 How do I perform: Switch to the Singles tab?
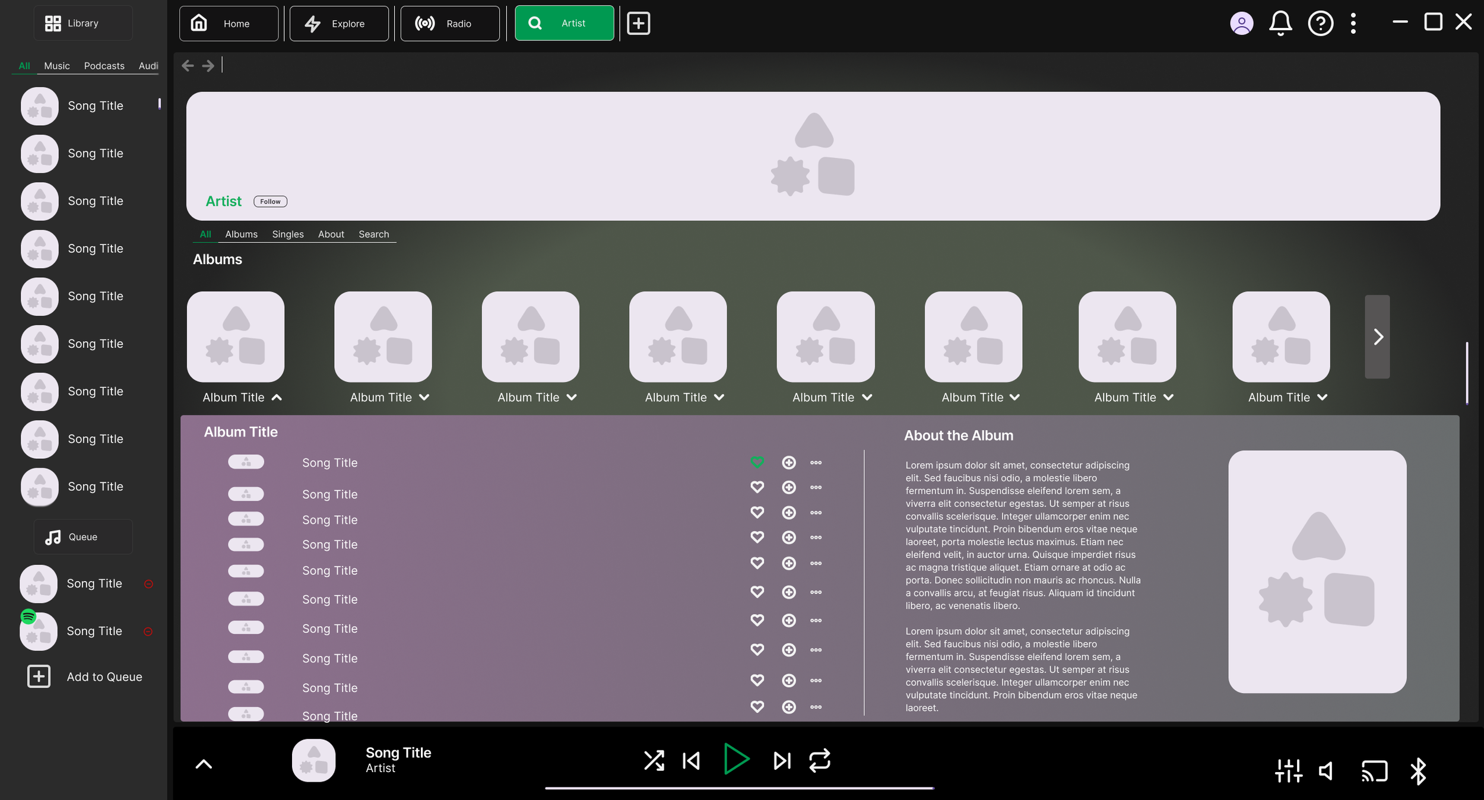tap(287, 234)
